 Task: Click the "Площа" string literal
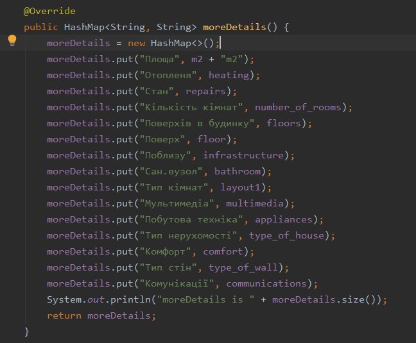[160, 59]
